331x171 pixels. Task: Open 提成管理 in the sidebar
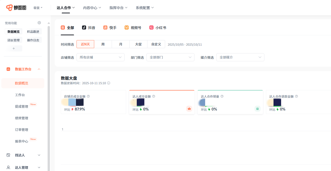tap(22, 106)
